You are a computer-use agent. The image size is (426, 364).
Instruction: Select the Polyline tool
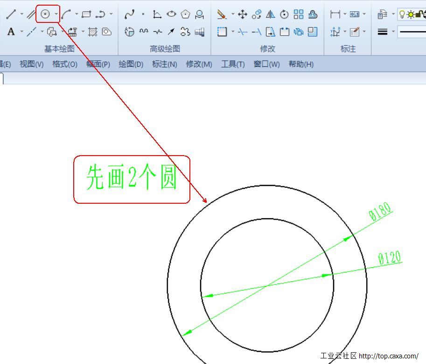[100, 14]
